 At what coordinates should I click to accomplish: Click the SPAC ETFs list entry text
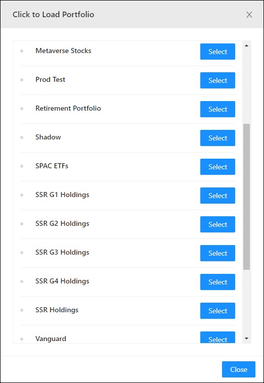(52, 166)
